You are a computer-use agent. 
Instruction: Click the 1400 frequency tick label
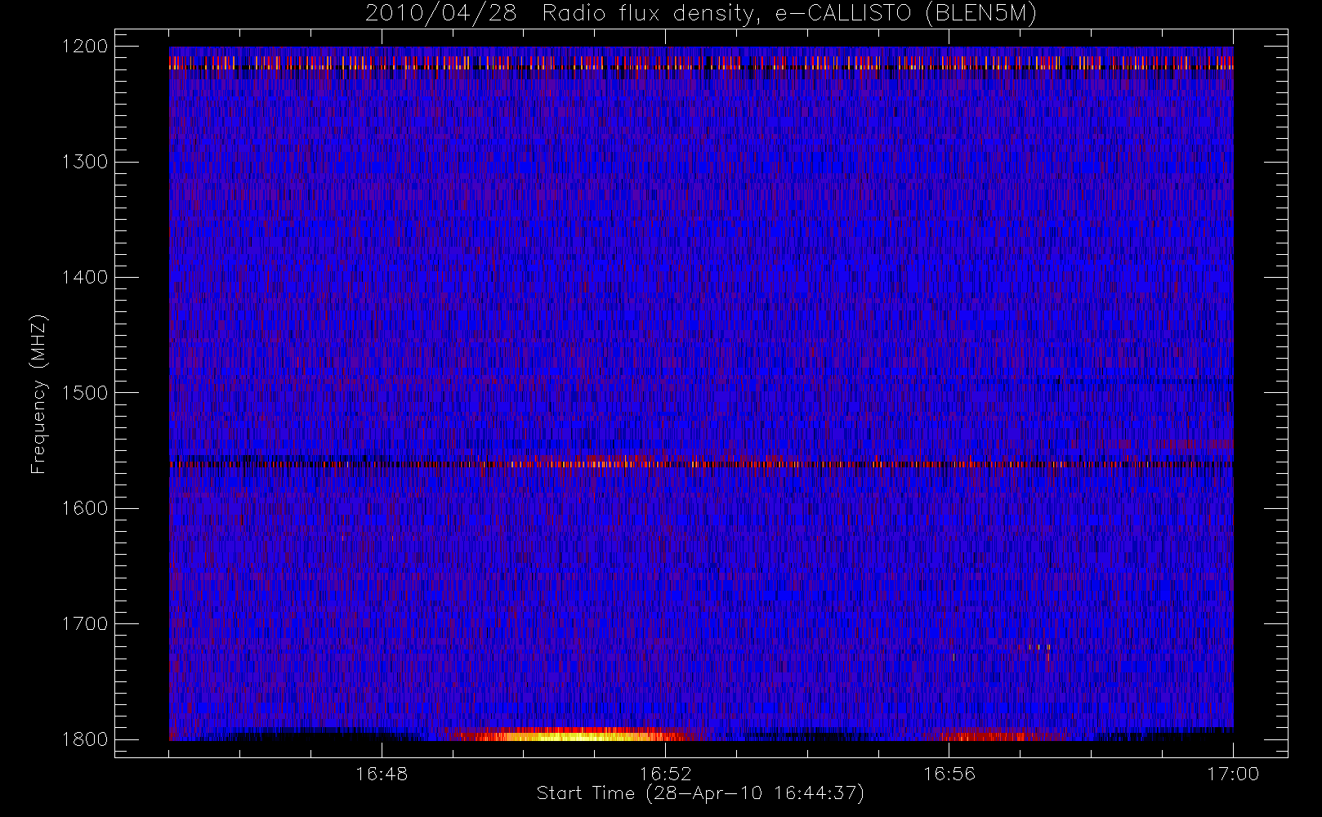click(x=85, y=277)
